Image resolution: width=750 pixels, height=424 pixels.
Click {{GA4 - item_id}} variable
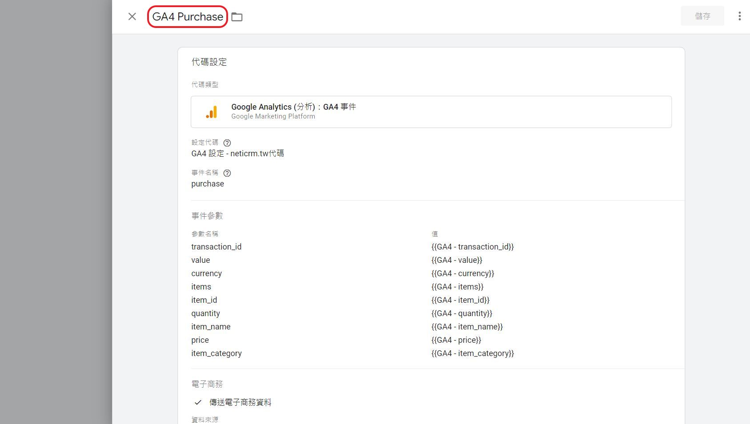click(x=460, y=300)
